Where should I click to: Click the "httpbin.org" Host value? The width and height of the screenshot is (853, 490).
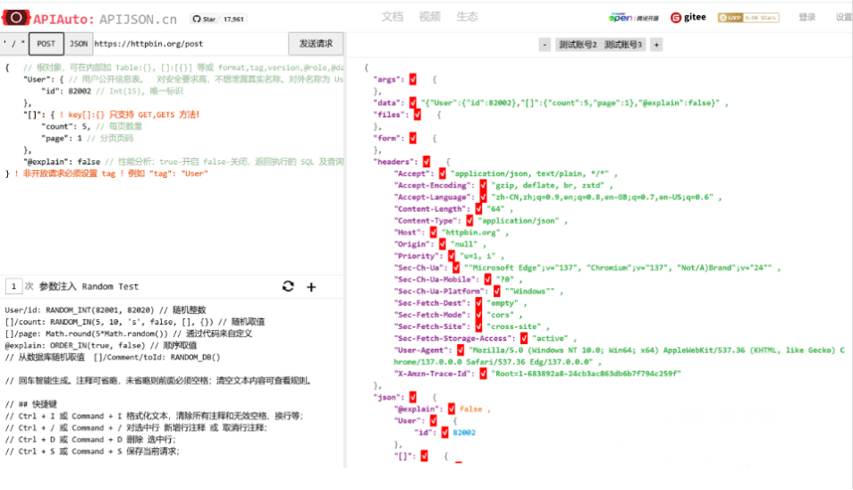coord(470,232)
